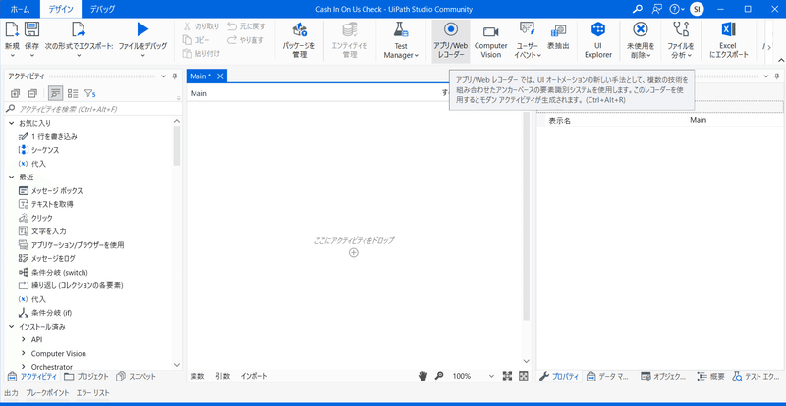Open インポート panel button
Image resolution: width=786 pixels, height=406 pixels.
coord(253,376)
